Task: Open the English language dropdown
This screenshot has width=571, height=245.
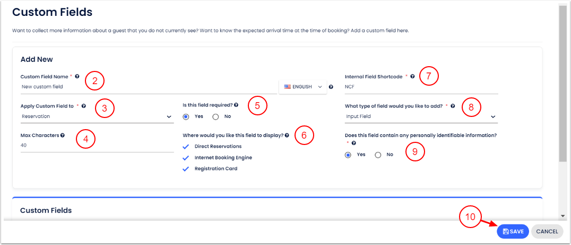Action: [x=303, y=87]
